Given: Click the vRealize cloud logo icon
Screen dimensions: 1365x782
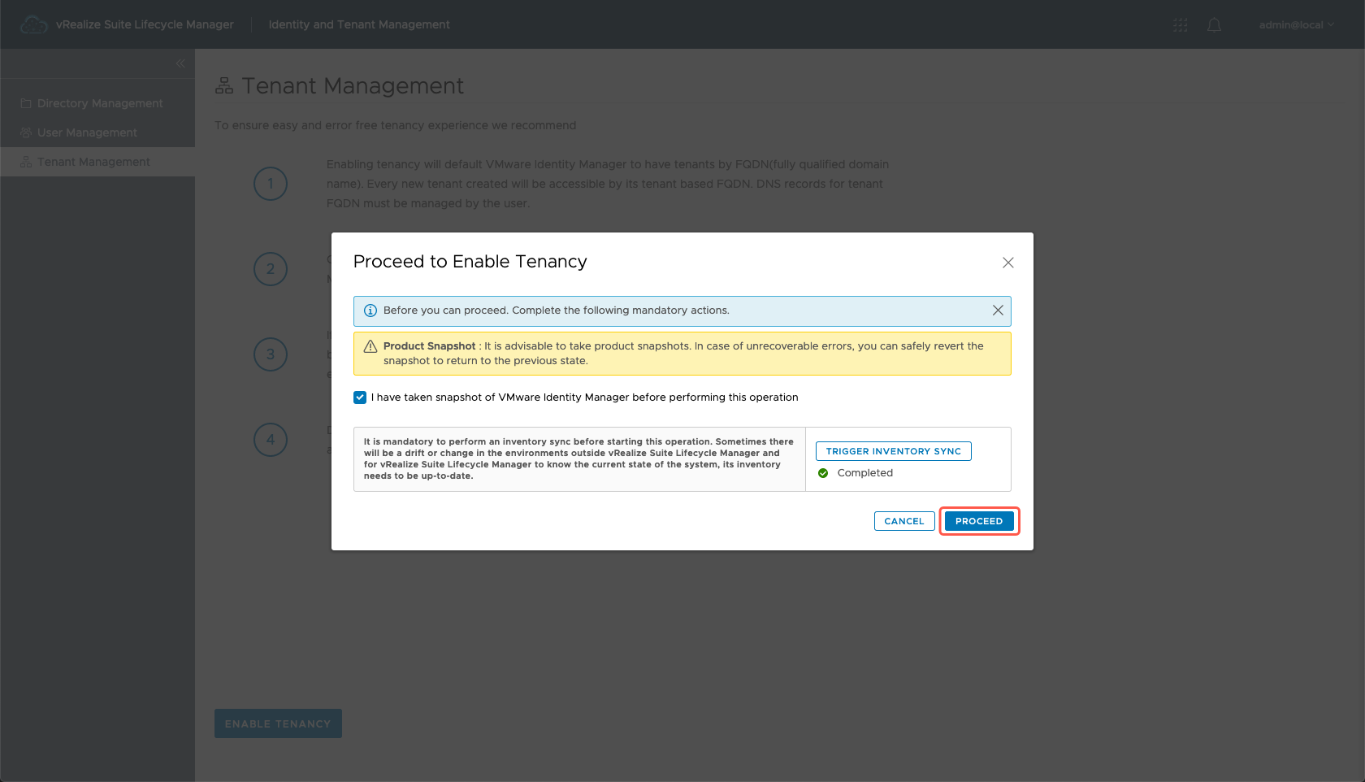Looking at the screenshot, I should [x=33, y=25].
